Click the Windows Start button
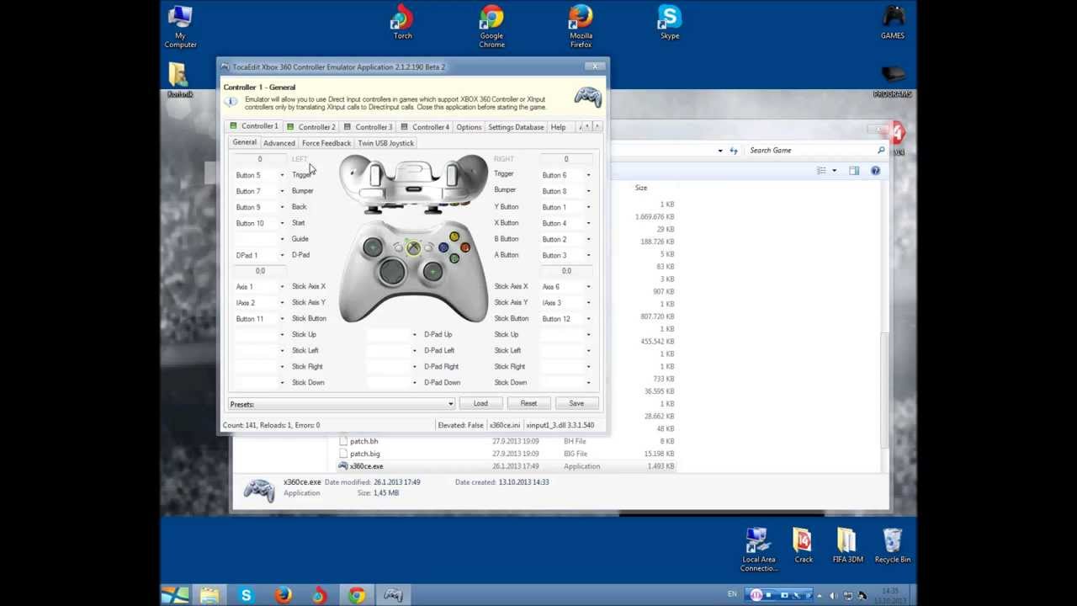Image resolution: width=1077 pixels, height=606 pixels. (x=175, y=596)
